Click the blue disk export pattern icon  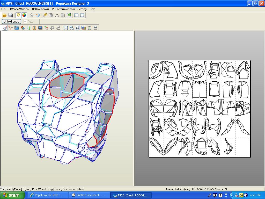[84, 28]
